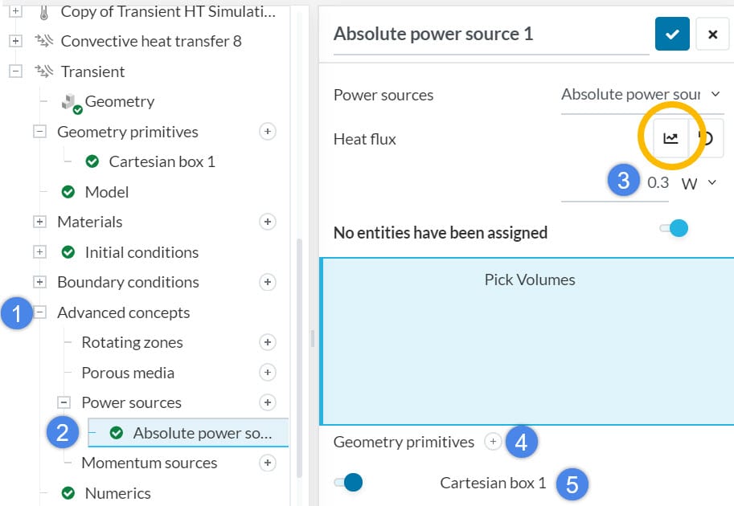Open the Numerics tree item
Viewport: 734px width, 506px height.
pyautogui.click(x=117, y=493)
